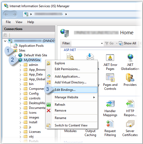143x144 pixels.
Task: Expand the admin folder
Action: point(20,65)
